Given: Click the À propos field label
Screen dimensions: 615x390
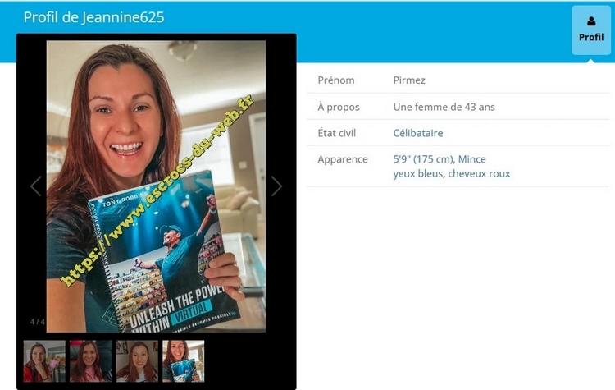Looking at the screenshot, I should (338, 107).
